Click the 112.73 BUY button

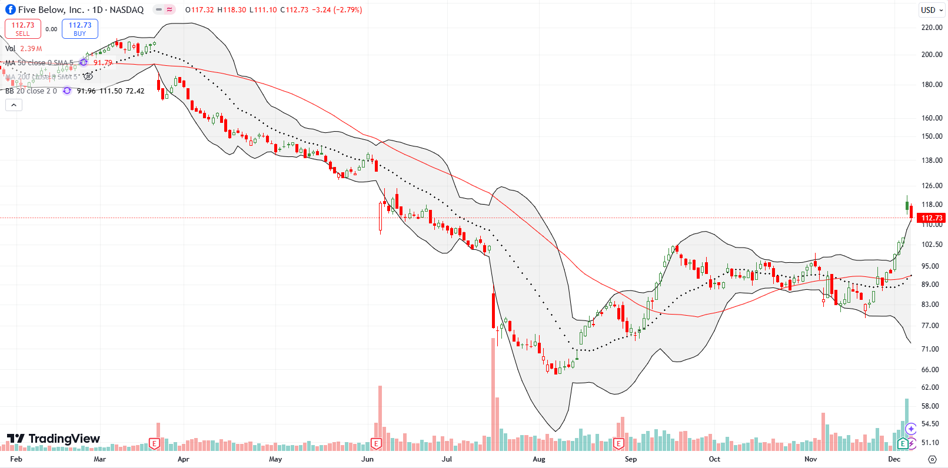point(80,29)
